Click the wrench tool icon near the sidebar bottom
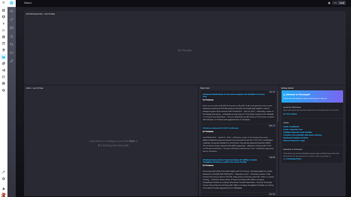This screenshot has height=197, width=351. [x=4, y=172]
